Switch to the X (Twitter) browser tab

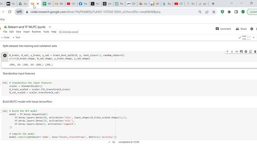[x=95, y=4]
